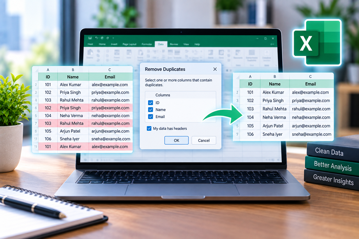
Task: Select ID 105 in the right table
Action: [250, 126]
